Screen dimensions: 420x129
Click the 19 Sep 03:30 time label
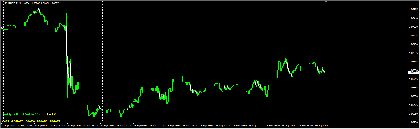tap(322, 126)
